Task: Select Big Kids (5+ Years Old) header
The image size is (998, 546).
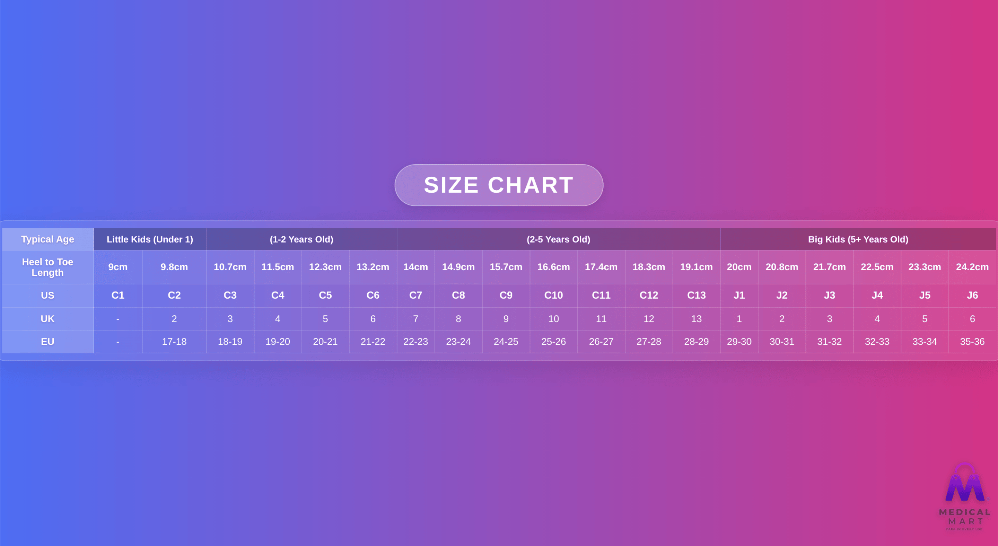Action: (858, 239)
